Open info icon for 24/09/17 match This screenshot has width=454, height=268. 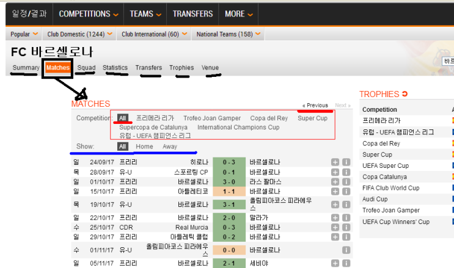coord(346,162)
